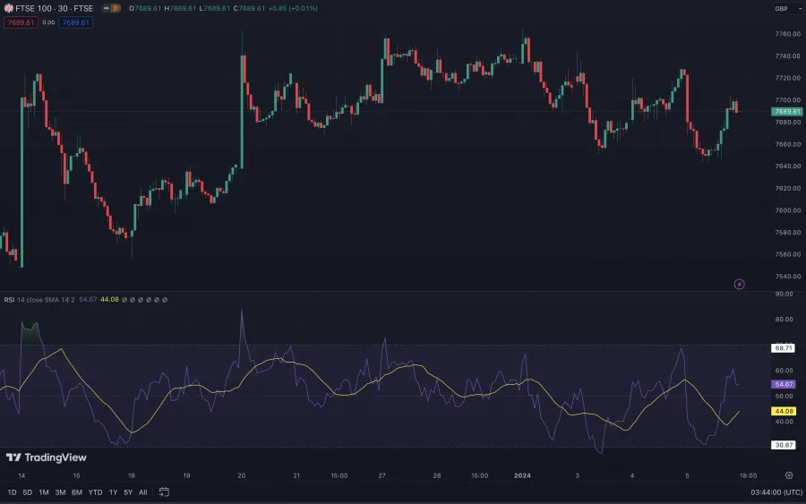Click the SMA value 44.08 in legend
This screenshot has width=806, height=504.
109,300
